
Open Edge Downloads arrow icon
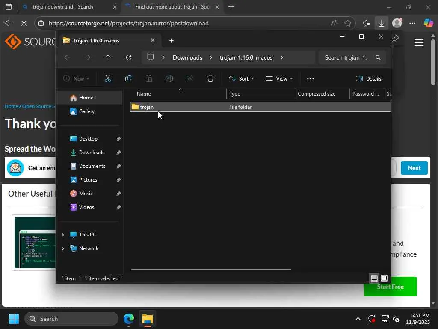click(381, 23)
